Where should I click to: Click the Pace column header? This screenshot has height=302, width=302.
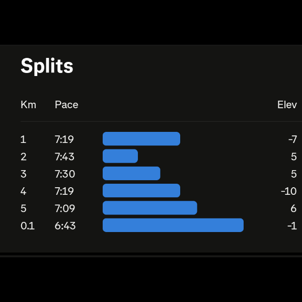pyautogui.click(x=66, y=105)
